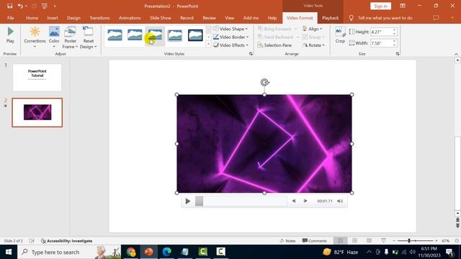Collapse the ribbon with the caret arrow

(456, 54)
